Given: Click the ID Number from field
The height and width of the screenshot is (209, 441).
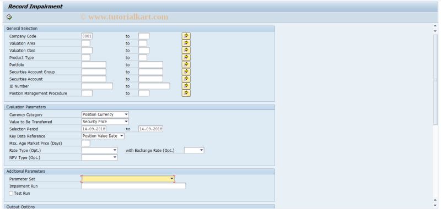Looking at the screenshot, I should (98, 86).
